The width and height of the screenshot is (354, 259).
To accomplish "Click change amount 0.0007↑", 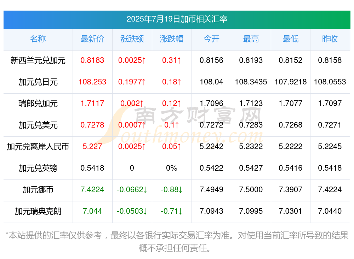I will (132, 125).
